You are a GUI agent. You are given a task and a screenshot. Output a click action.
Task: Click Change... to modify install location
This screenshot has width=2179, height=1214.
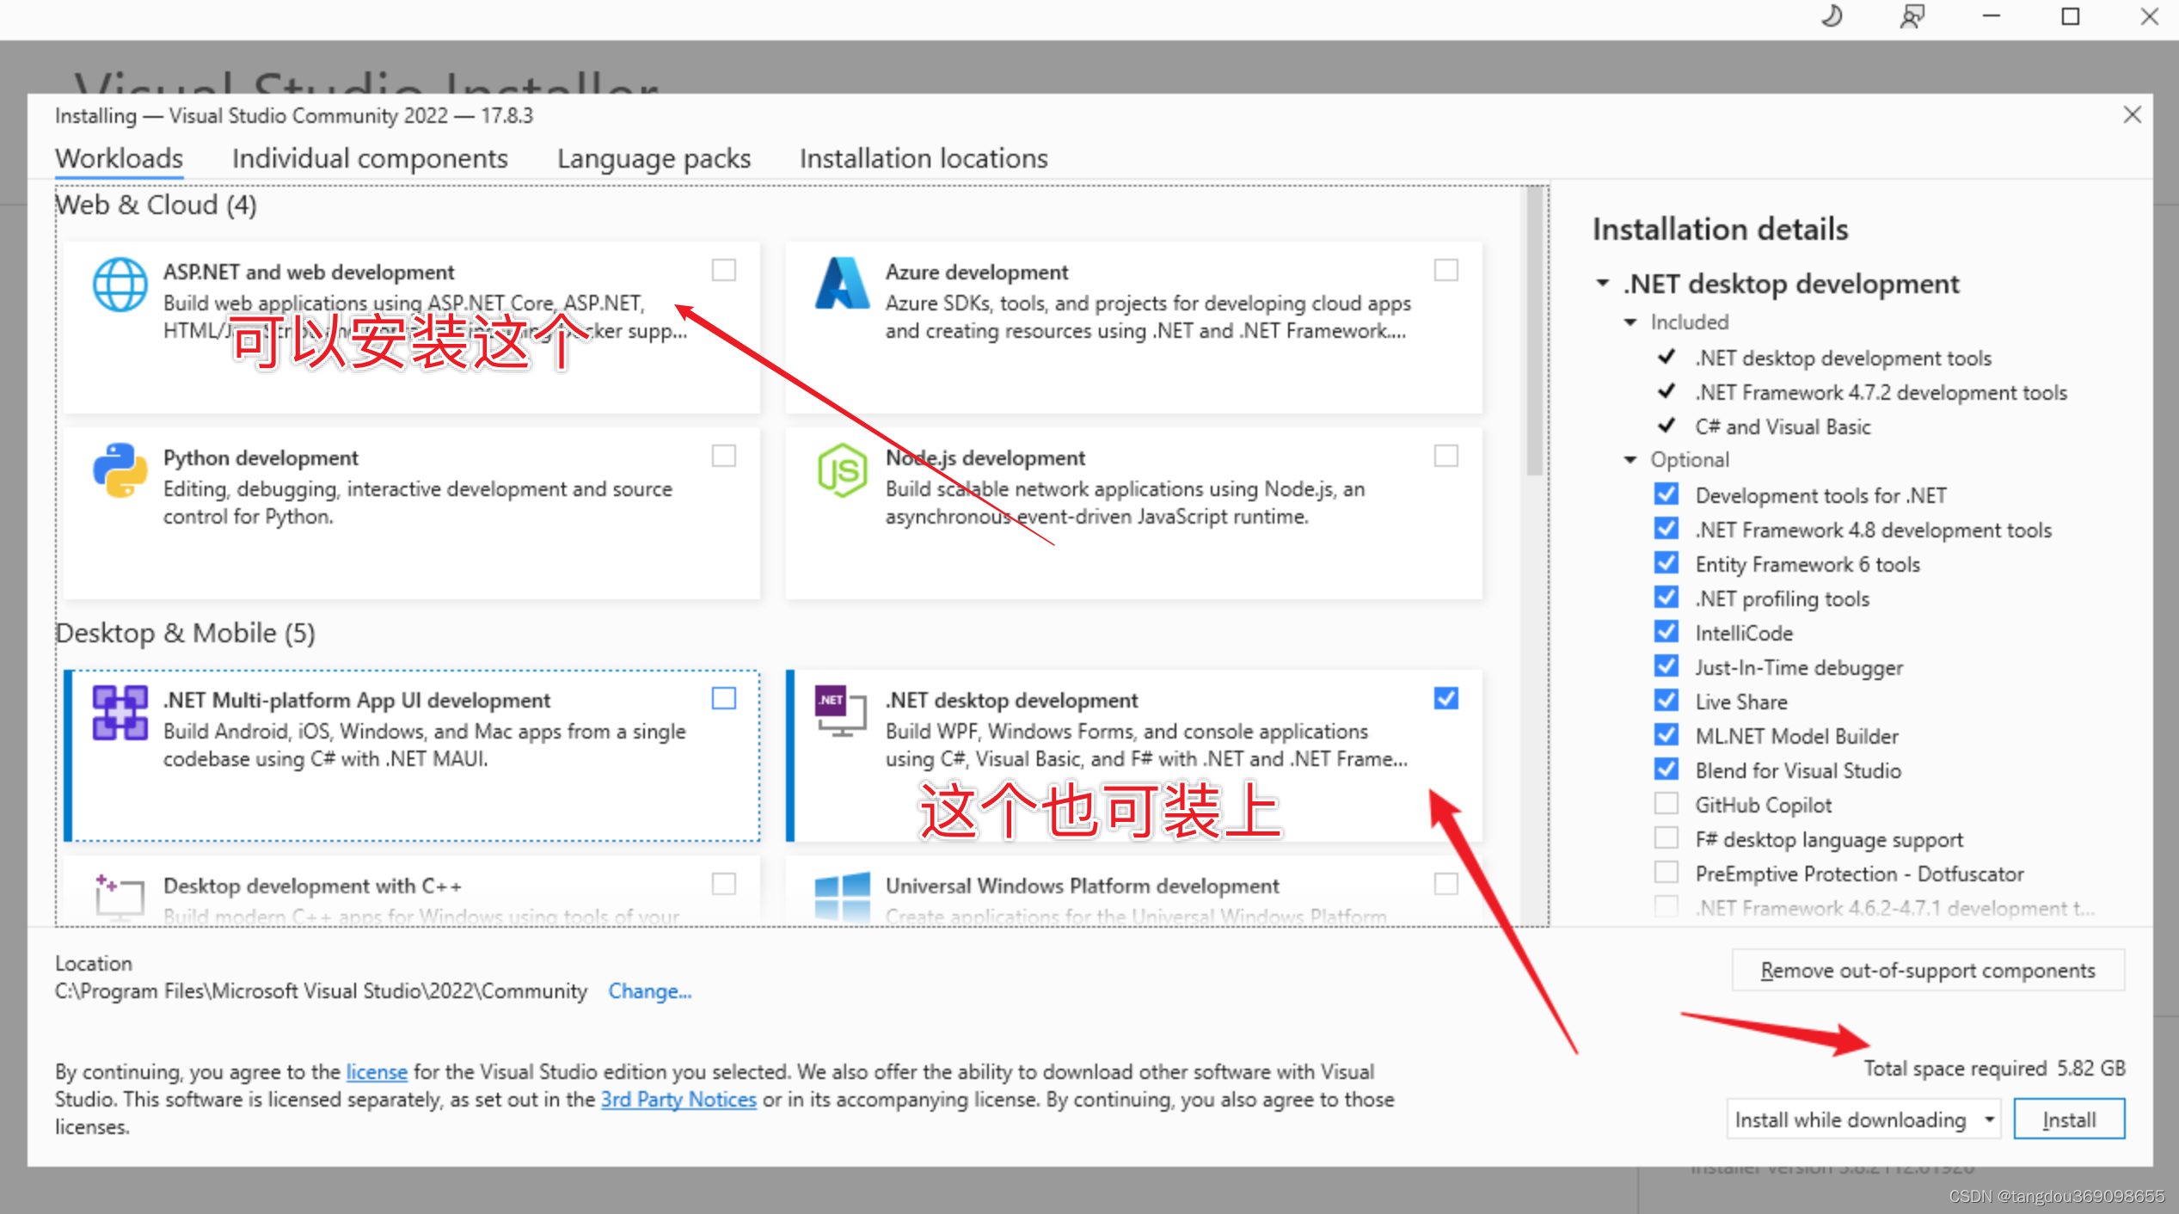pyautogui.click(x=649, y=991)
